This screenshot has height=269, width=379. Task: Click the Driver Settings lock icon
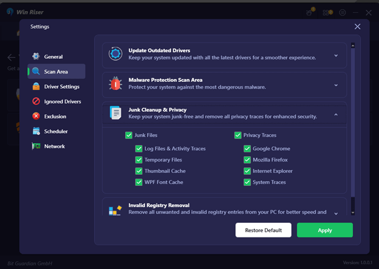[x=36, y=86]
